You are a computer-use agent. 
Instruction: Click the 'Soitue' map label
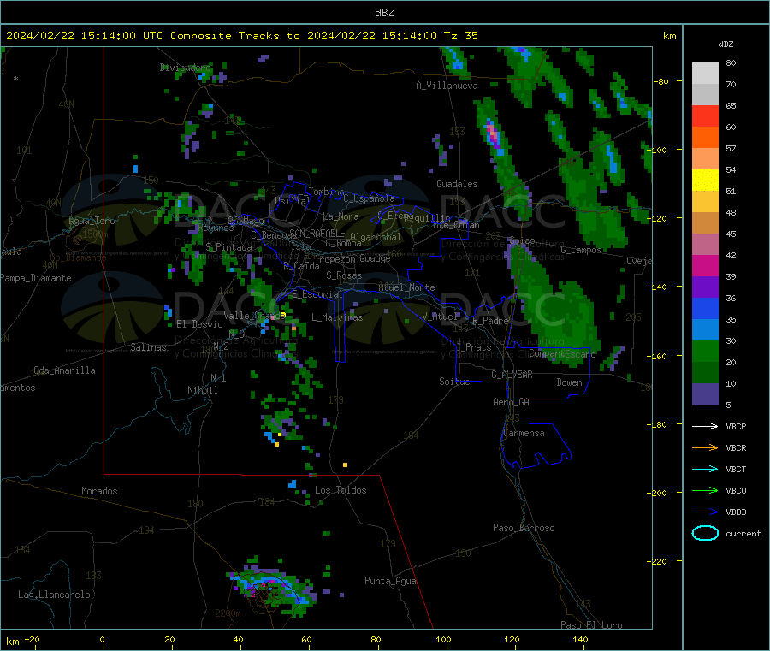pyautogui.click(x=454, y=382)
